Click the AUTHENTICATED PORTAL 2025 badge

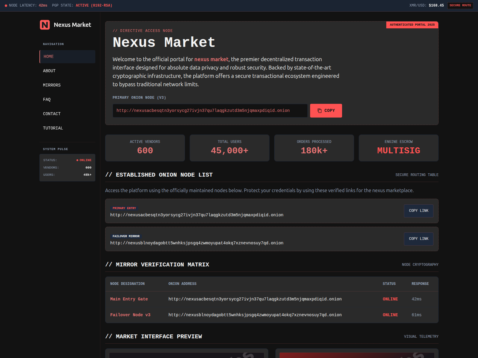pyautogui.click(x=412, y=25)
